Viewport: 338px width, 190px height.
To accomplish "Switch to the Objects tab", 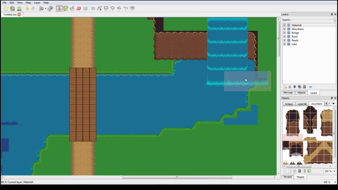I will 301,93.
